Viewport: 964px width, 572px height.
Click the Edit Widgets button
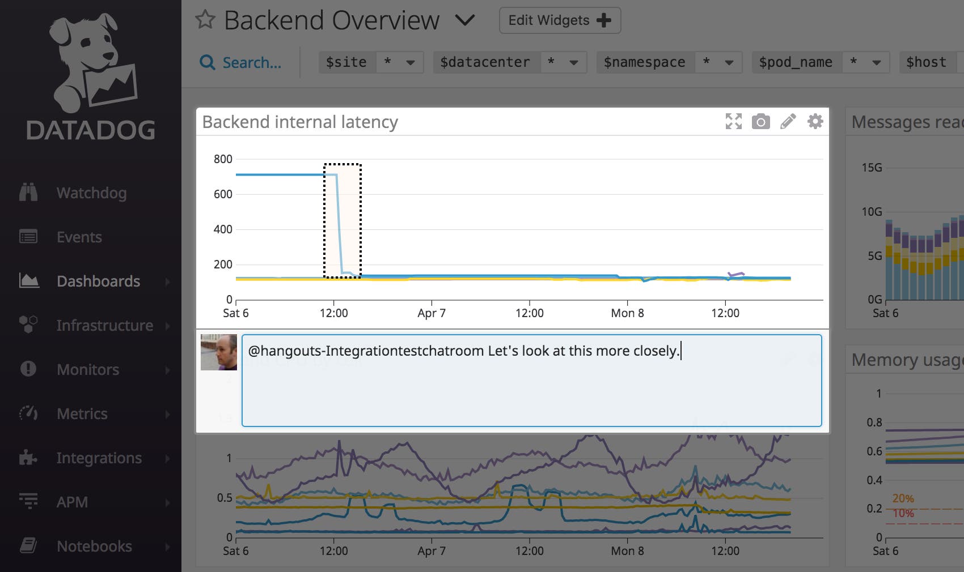coord(559,20)
